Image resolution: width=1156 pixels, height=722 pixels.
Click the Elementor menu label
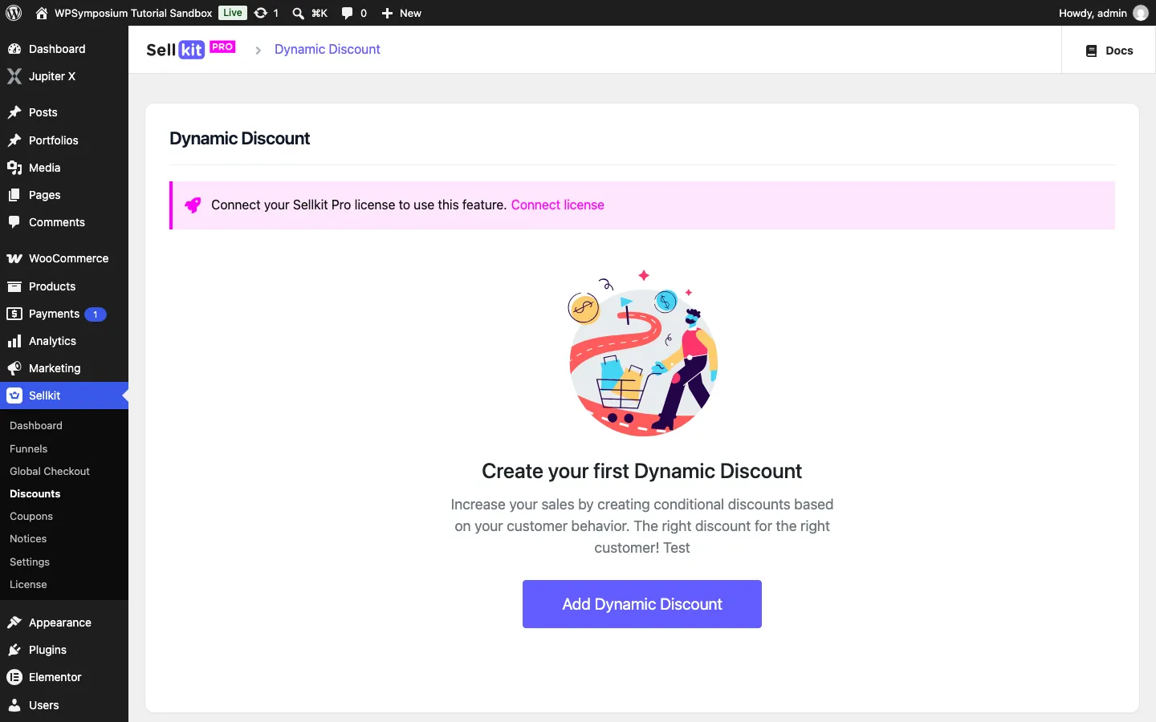tap(55, 677)
